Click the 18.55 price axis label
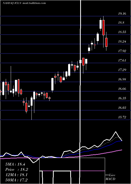The height and width of the screenshot is (184, 131). click(122, 32)
